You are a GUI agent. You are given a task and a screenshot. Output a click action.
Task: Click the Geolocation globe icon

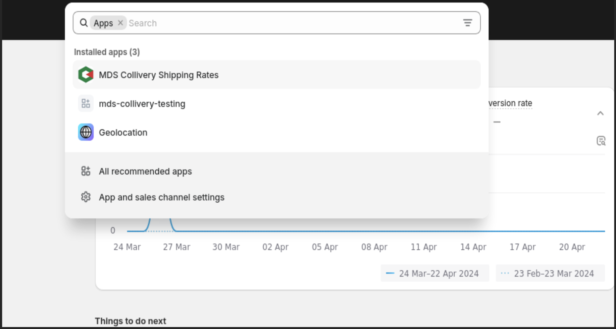pyautogui.click(x=86, y=132)
